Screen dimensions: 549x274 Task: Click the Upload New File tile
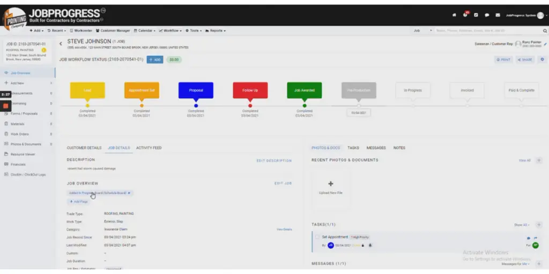[x=331, y=187]
